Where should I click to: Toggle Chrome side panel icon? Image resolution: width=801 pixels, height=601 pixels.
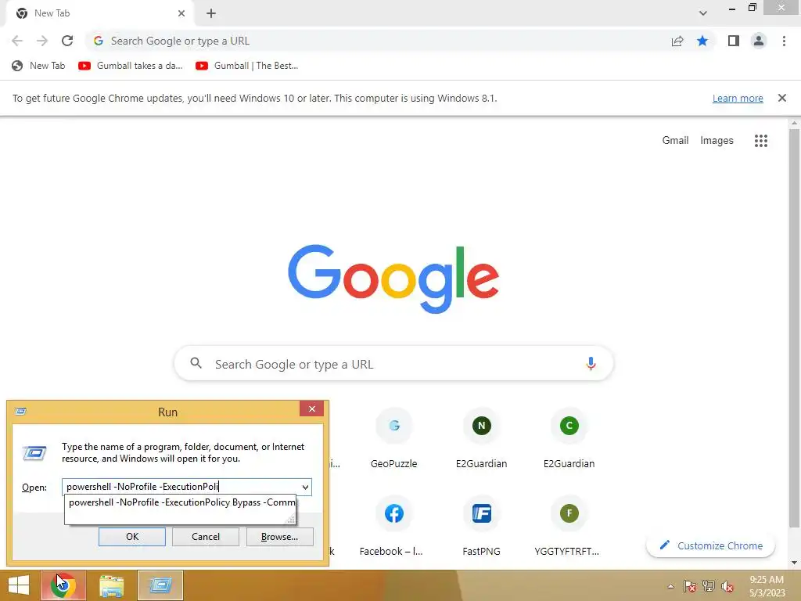pyautogui.click(x=734, y=41)
